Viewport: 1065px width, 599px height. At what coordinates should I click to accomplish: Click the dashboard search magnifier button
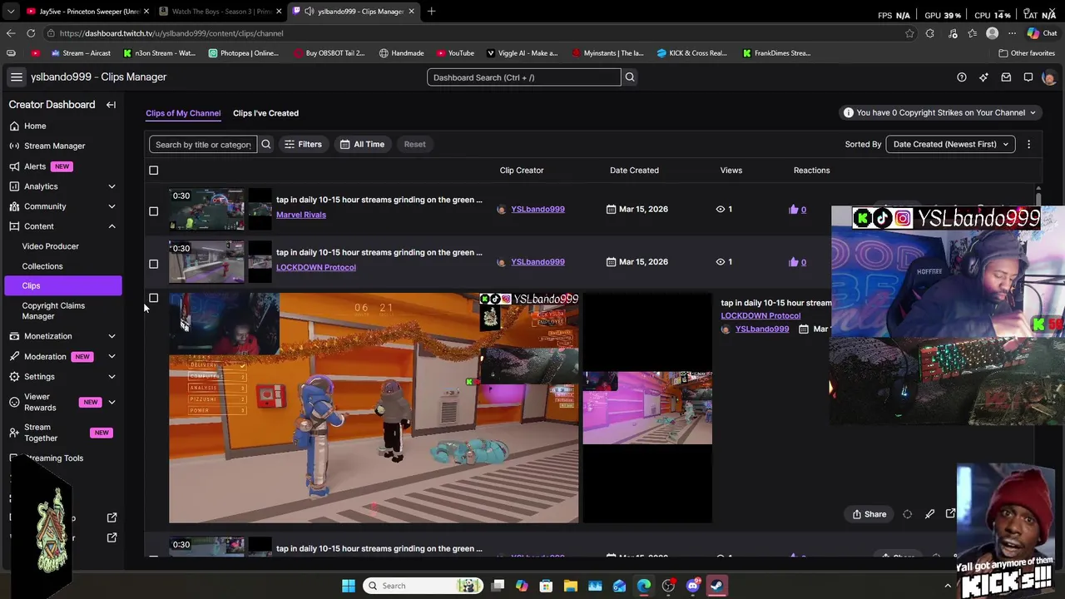click(x=630, y=77)
